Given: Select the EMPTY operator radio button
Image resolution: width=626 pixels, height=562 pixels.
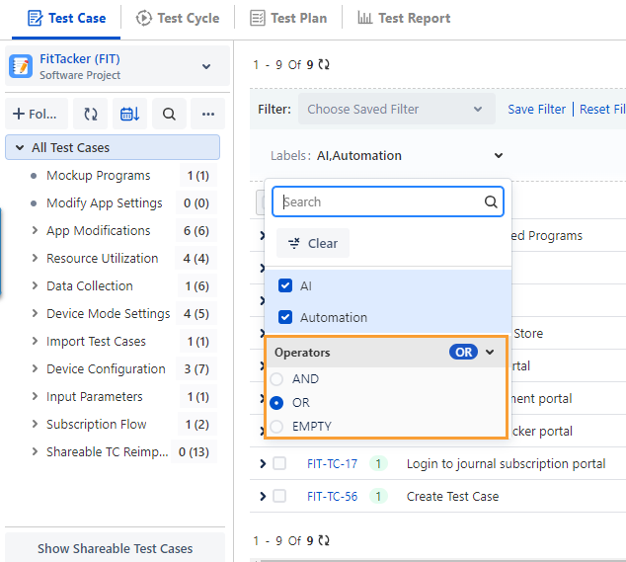Looking at the screenshot, I should coord(276,427).
